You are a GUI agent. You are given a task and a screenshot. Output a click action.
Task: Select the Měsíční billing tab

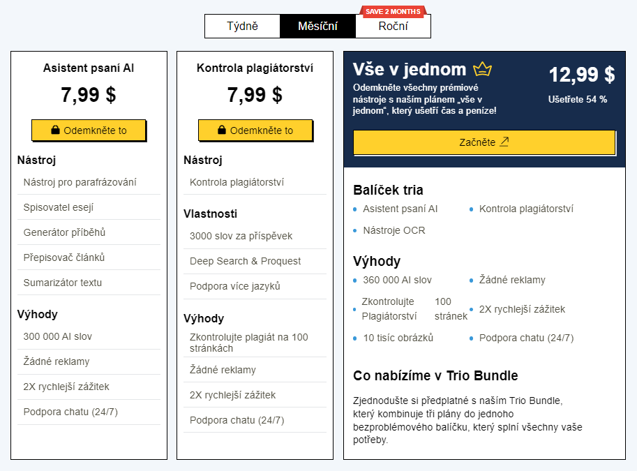click(x=317, y=27)
